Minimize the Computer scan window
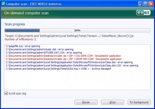The height and width of the screenshot is (109, 155). pyautogui.click(x=140, y=4)
